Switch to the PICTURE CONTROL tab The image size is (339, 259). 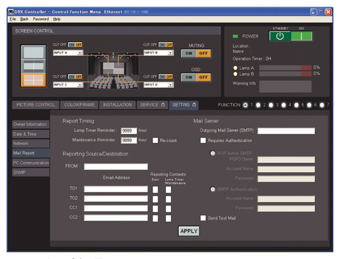[x=35, y=105]
